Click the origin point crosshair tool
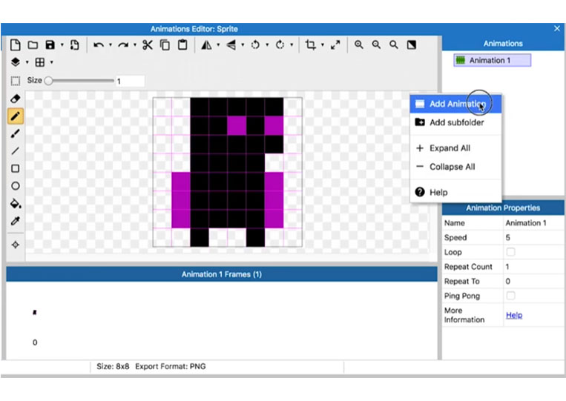Viewport: 566px width, 401px height. tap(15, 245)
